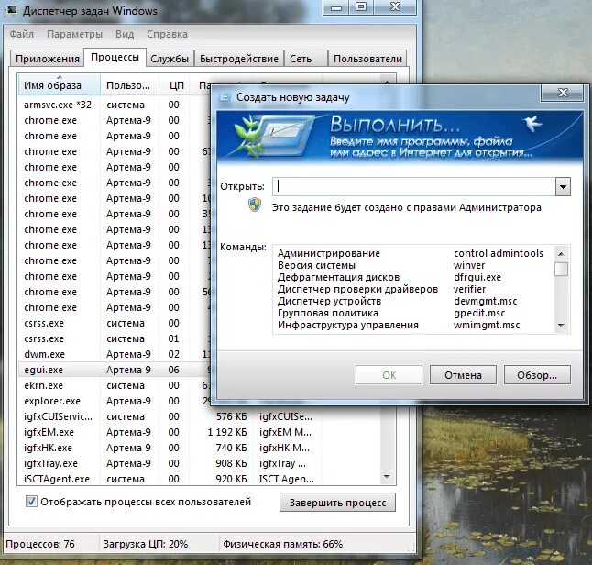592x565 pixels.
Task: Select the iSCTAgent.exe process row
Action: pos(200,479)
